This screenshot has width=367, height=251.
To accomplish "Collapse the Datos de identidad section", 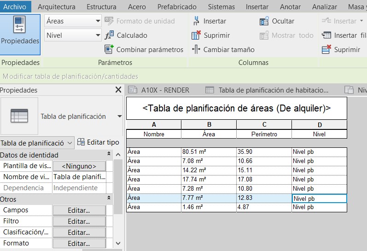I will [109, 155].
